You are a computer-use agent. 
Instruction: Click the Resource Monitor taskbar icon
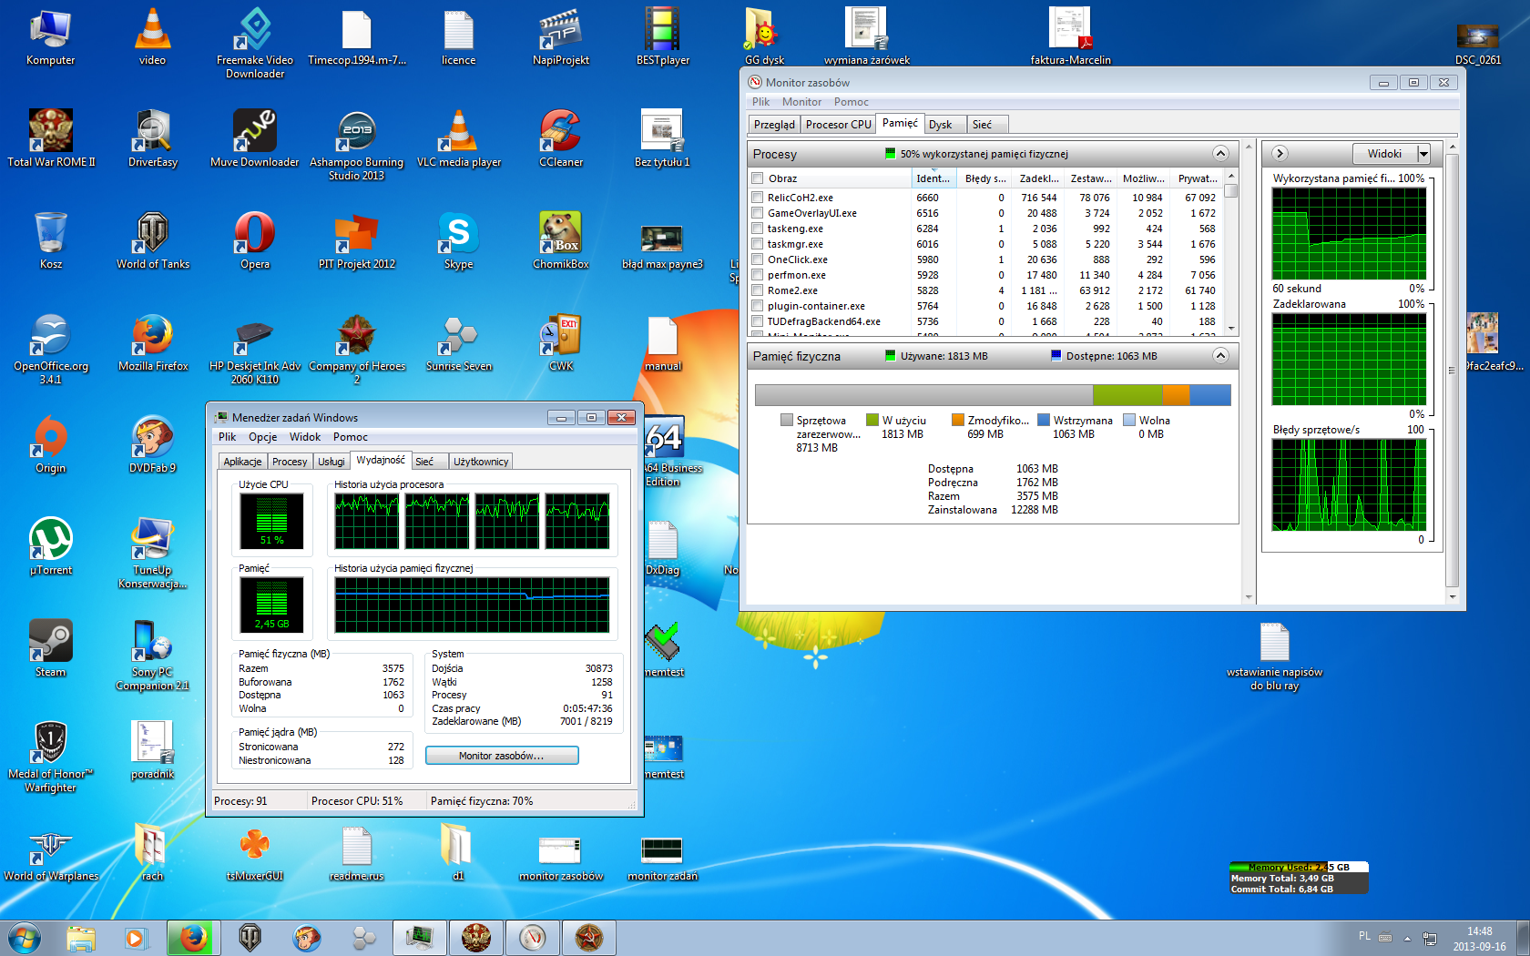[x=532, y=938]
